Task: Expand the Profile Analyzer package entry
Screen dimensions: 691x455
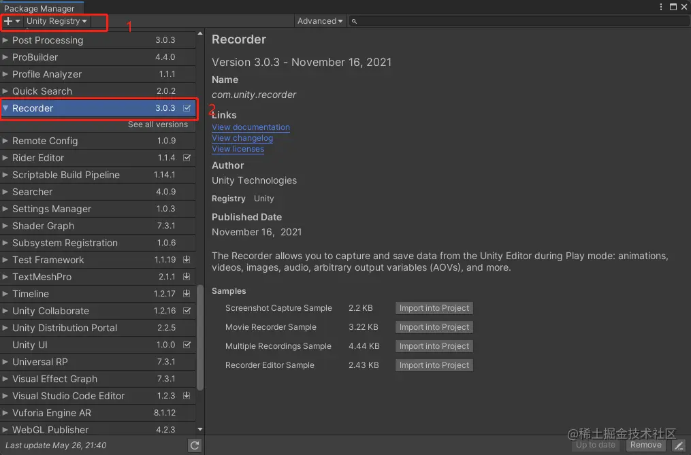Action: tap(5, 74)
